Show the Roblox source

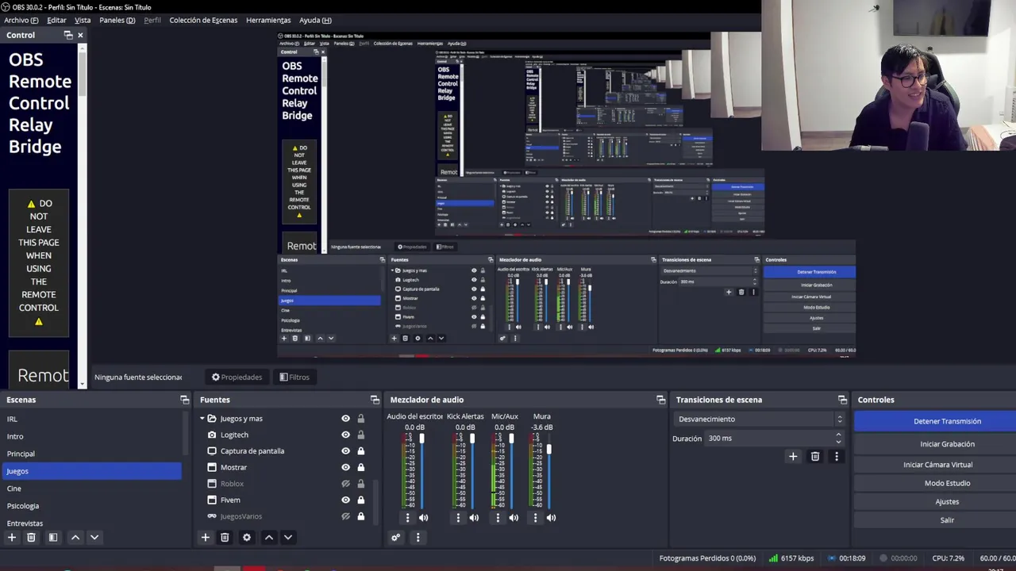pyautogui.click(x=345, y=484)
